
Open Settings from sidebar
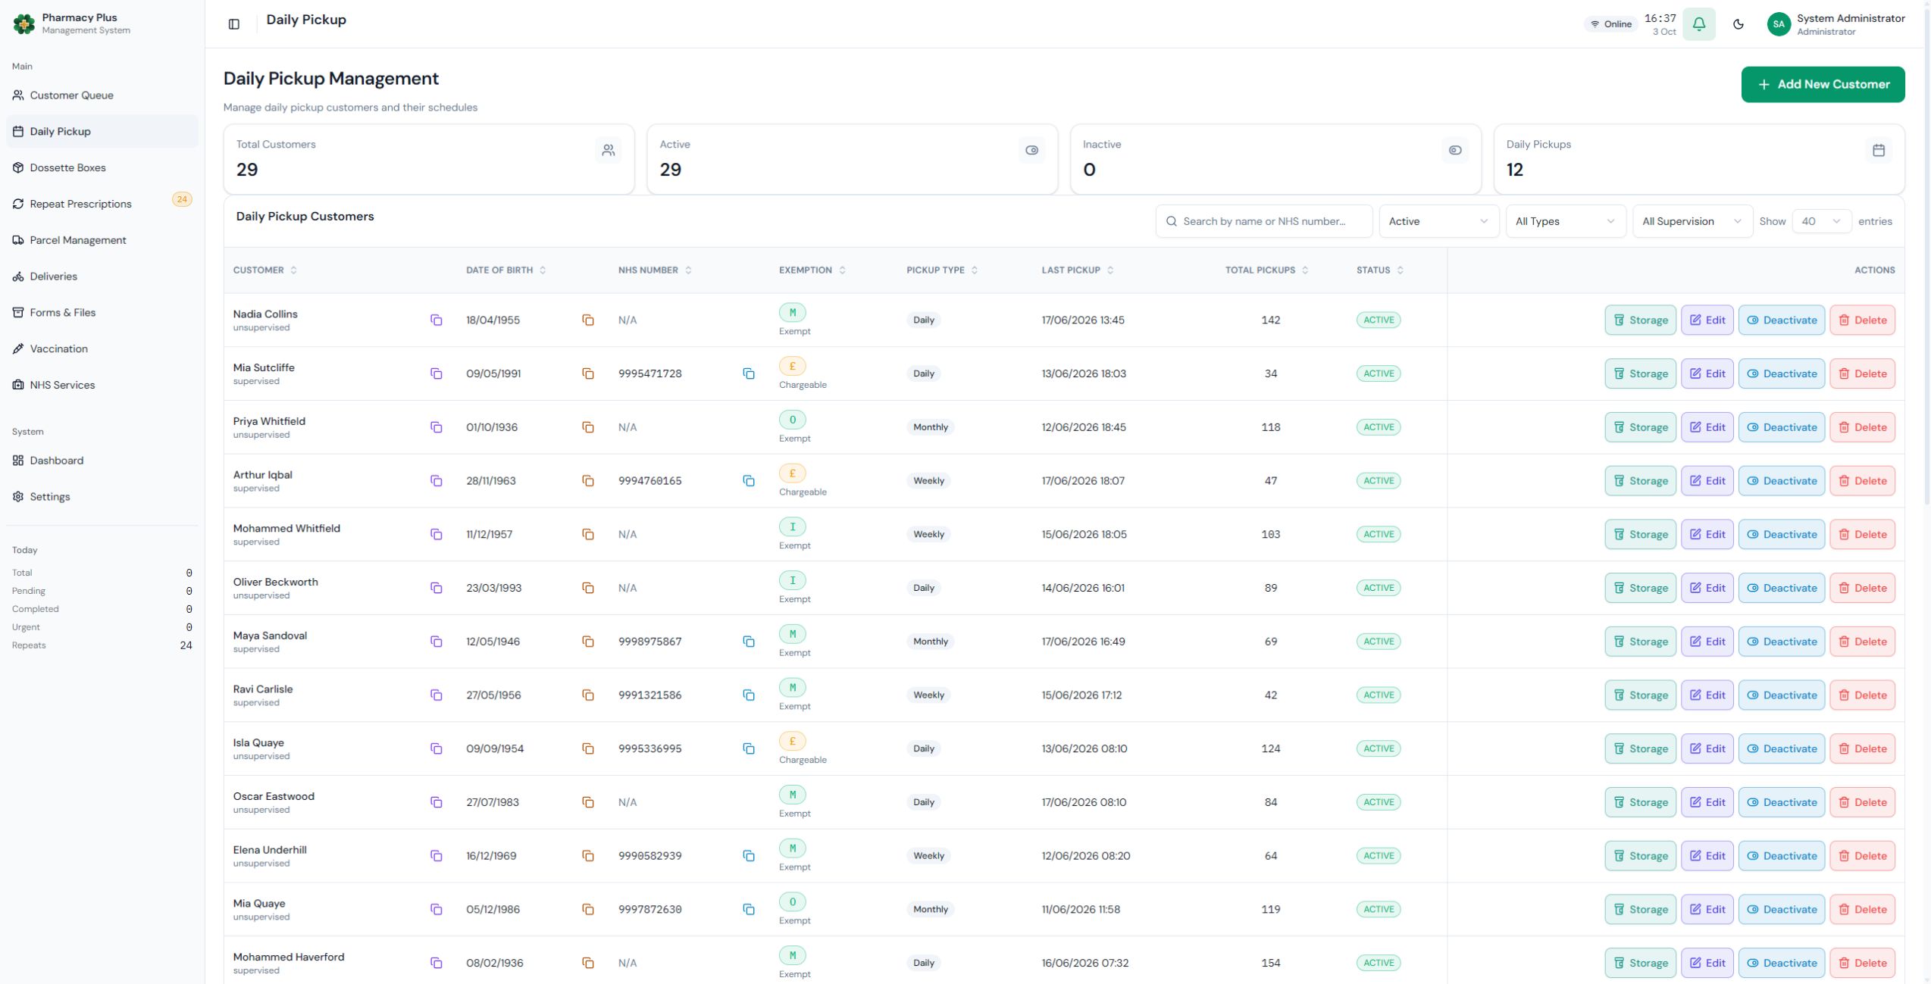click(102, 497)
